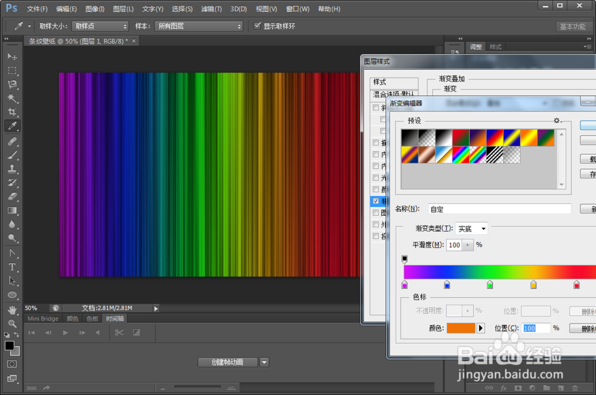
Task: Open the 文件(F) menu
Action: (37, 9)
